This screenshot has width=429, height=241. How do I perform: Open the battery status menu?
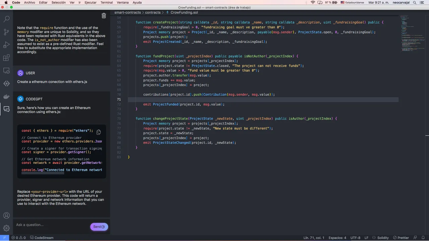[330, 2]
